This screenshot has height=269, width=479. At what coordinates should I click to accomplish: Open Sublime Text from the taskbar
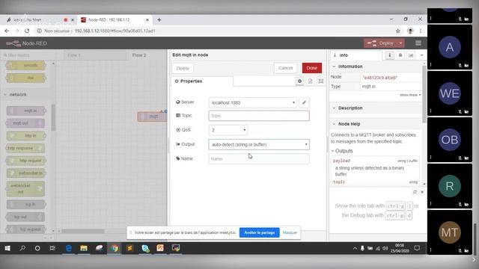(129, 248)
